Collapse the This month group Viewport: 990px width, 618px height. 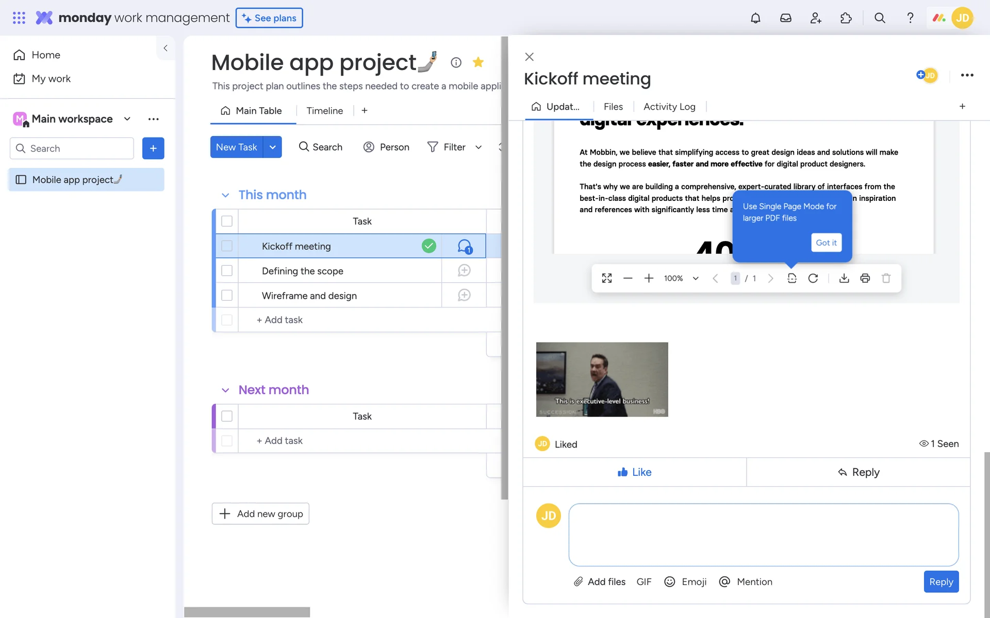coord(225,195)
